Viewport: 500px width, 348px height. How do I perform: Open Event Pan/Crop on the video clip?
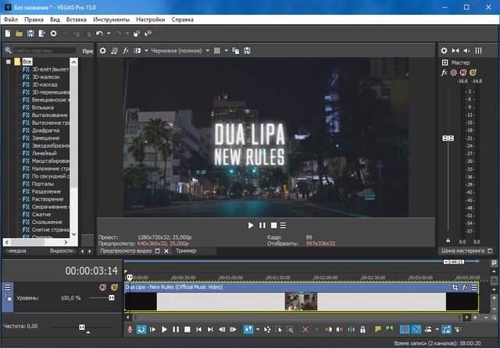455,287
